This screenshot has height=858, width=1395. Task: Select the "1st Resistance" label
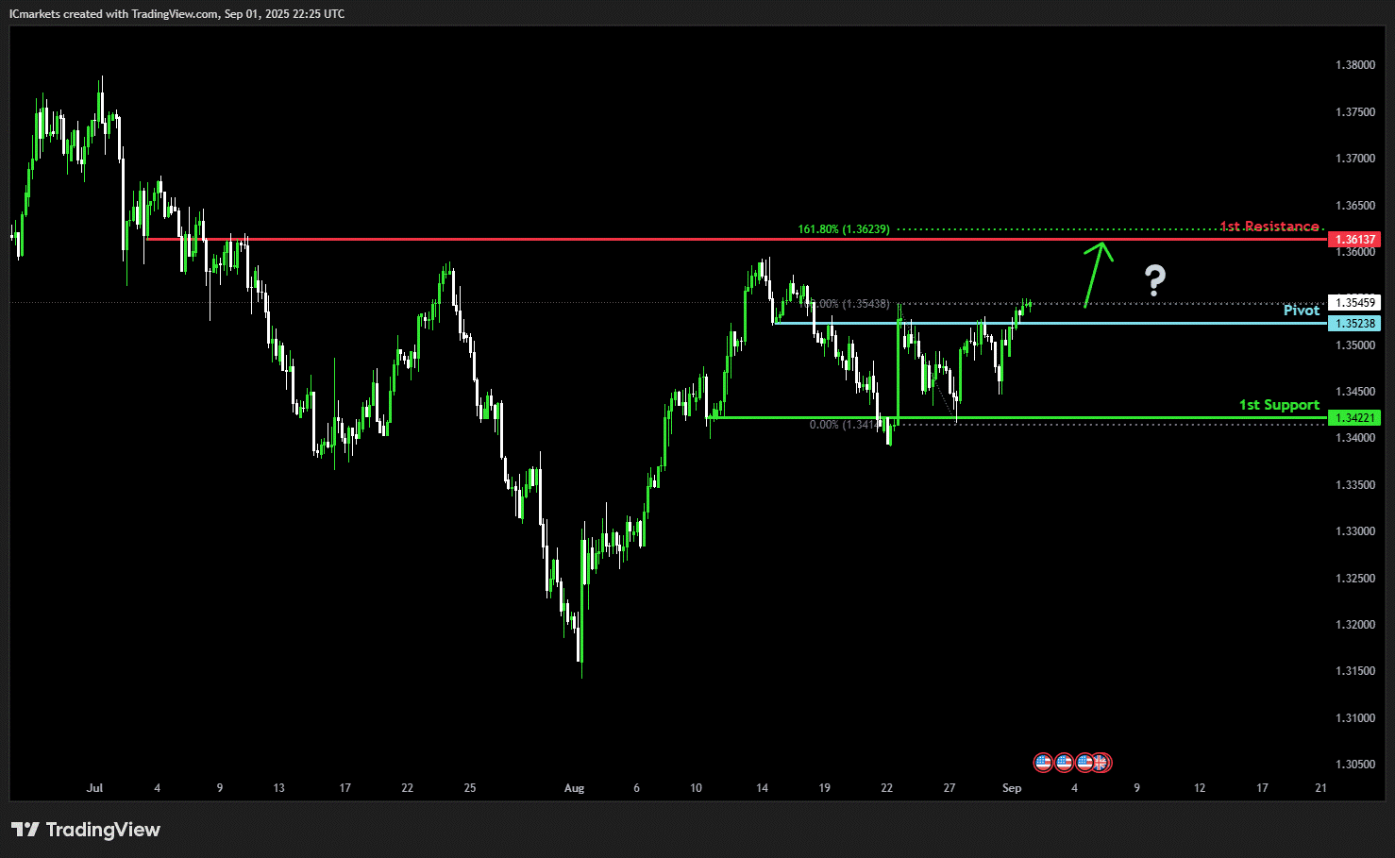click(1269, 227)
